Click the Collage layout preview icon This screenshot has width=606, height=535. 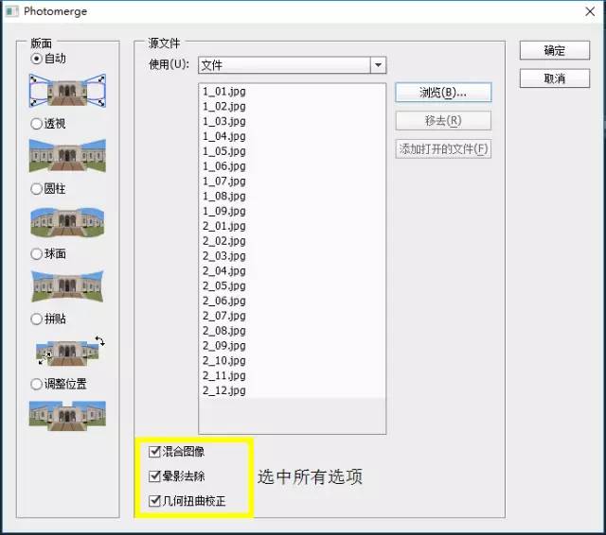tap(67, 351)
